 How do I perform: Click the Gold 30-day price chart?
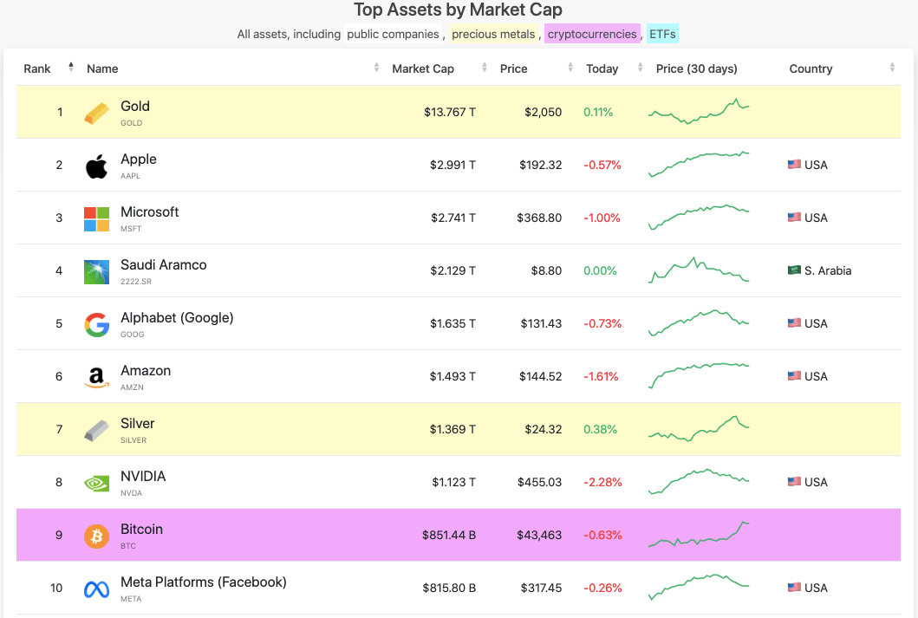[x=699, y=111]
